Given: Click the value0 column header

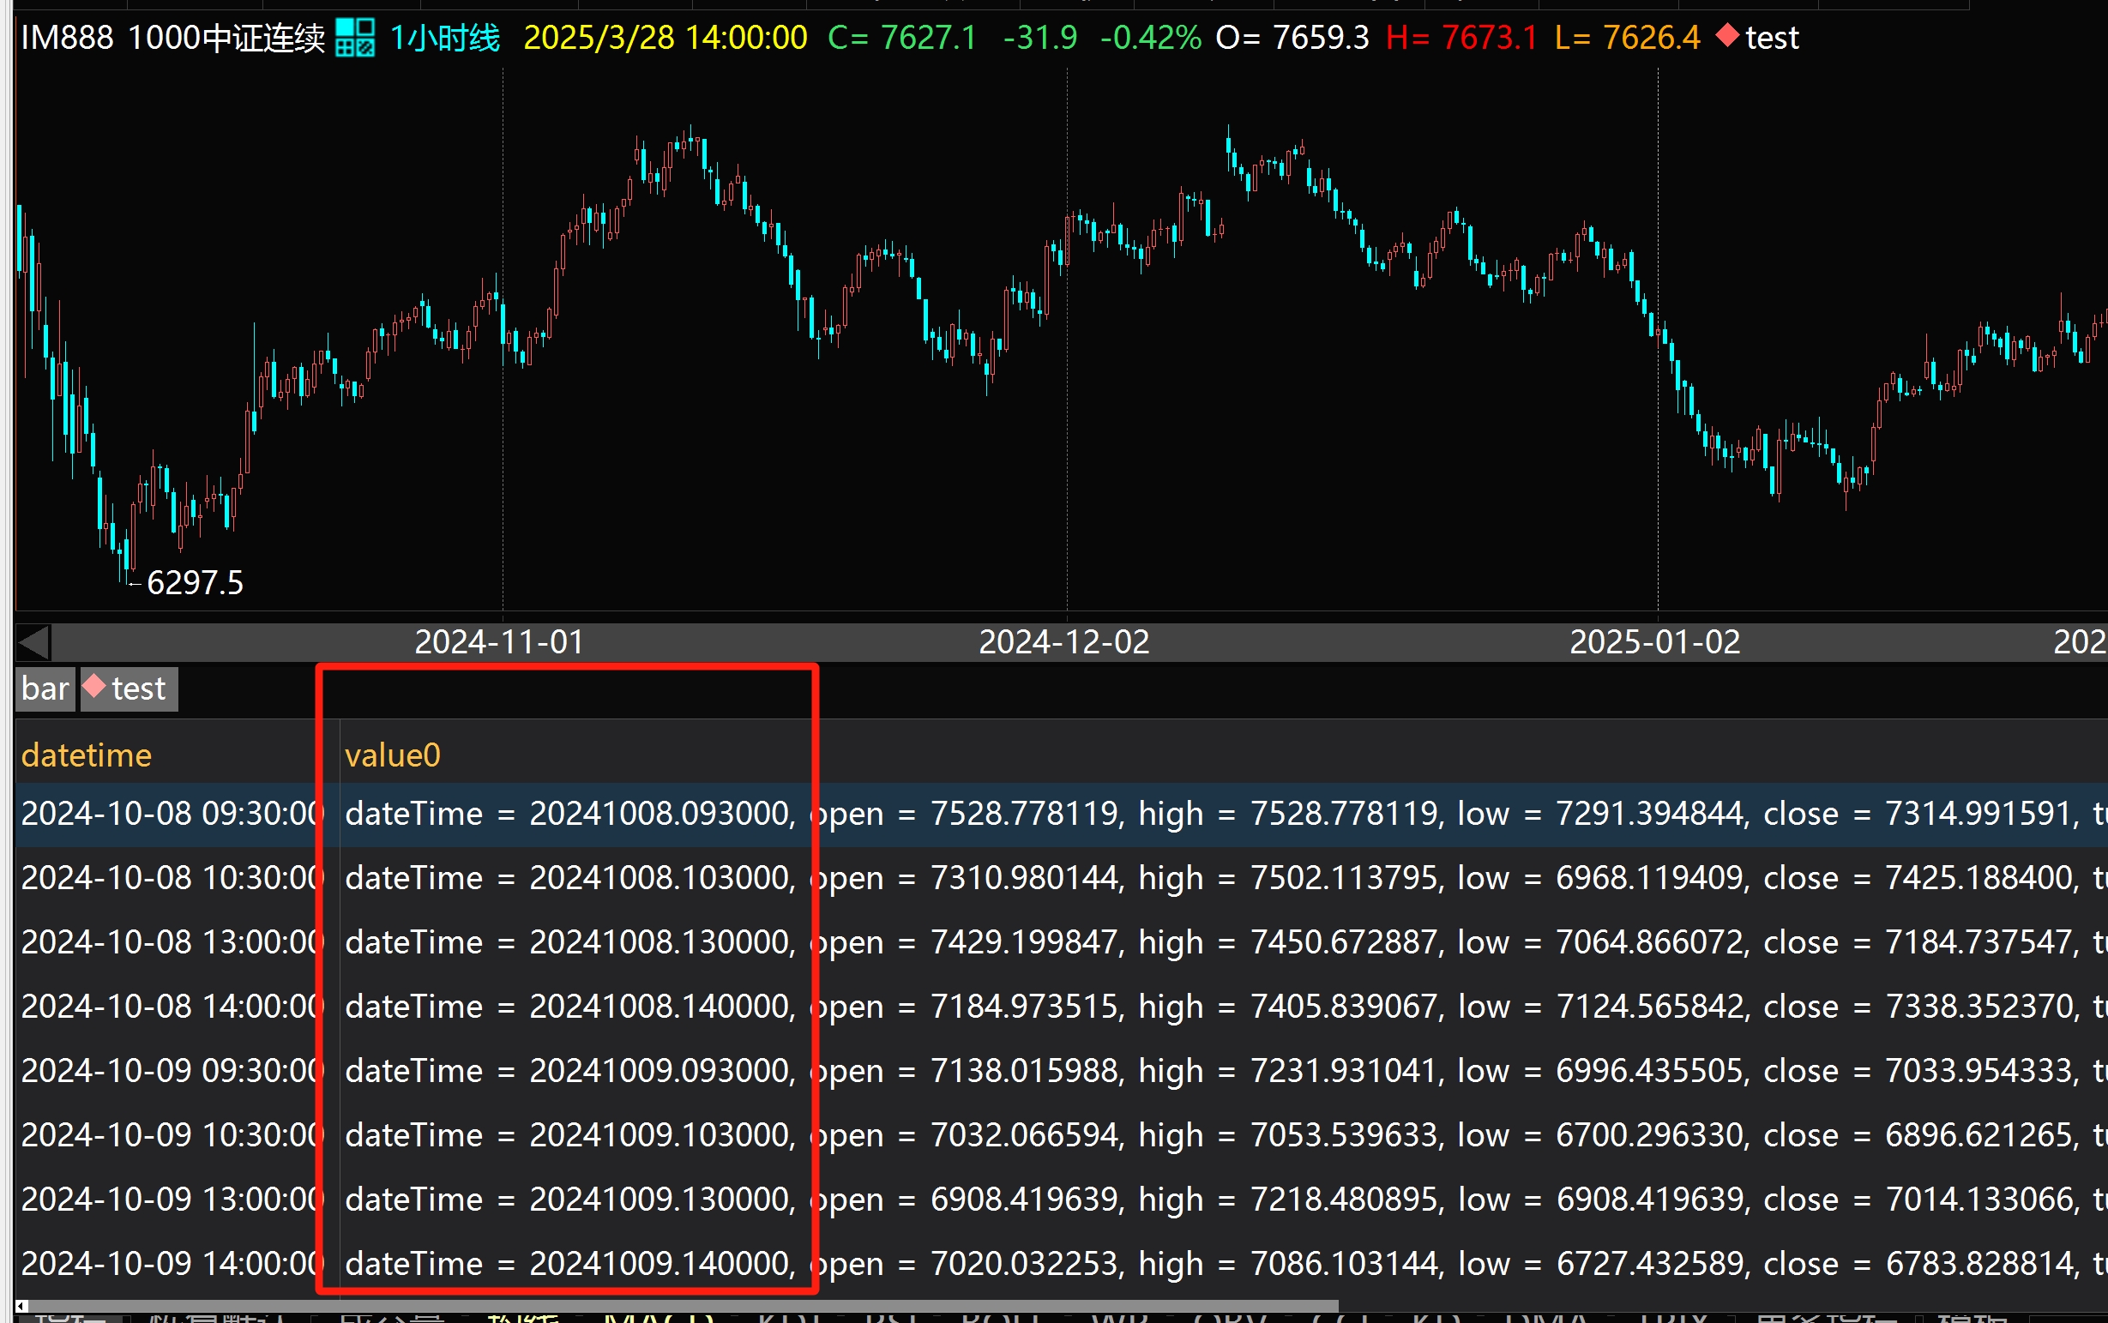Looking at the screenshot, I should pos(392,755).
